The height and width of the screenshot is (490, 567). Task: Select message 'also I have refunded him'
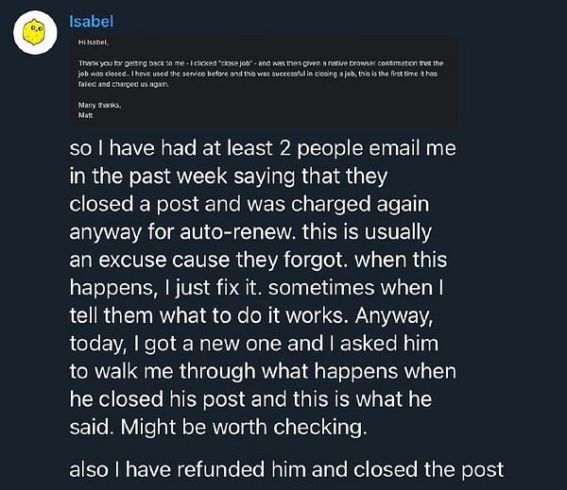tap(286, 469)
